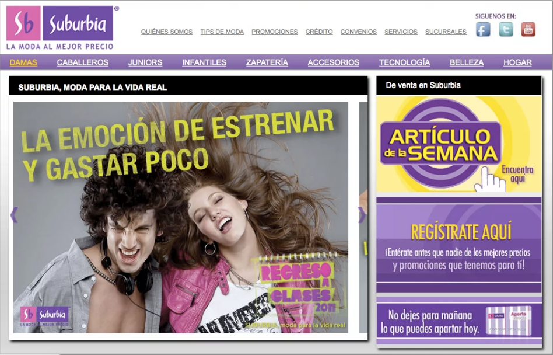
Task: Open the JUNIORS category
Action: click(145, 62)
